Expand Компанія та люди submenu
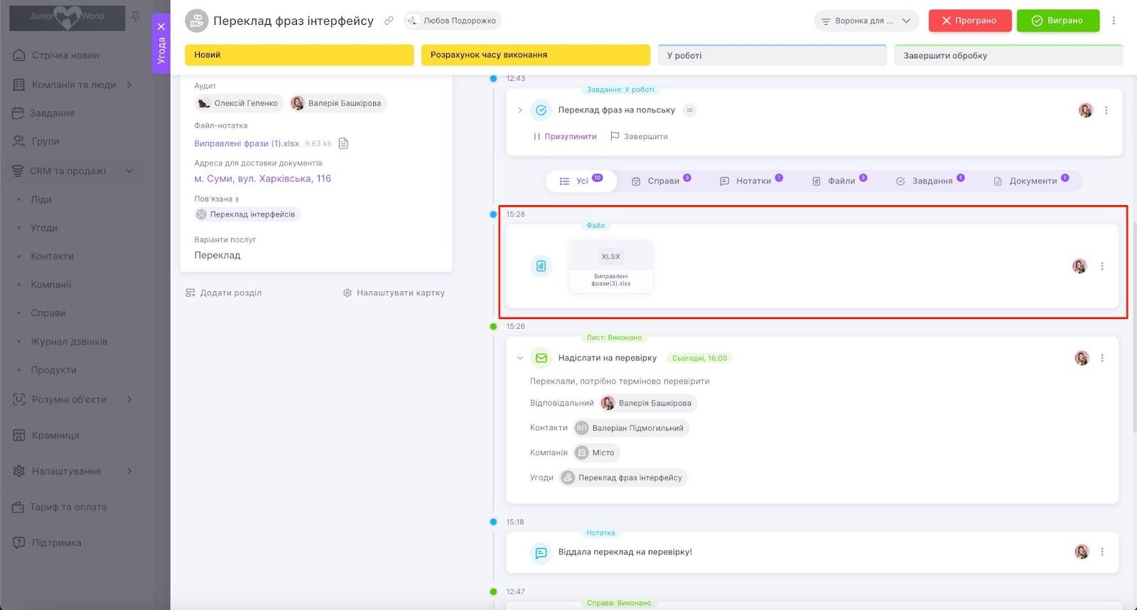 click(x=129, y=85)
